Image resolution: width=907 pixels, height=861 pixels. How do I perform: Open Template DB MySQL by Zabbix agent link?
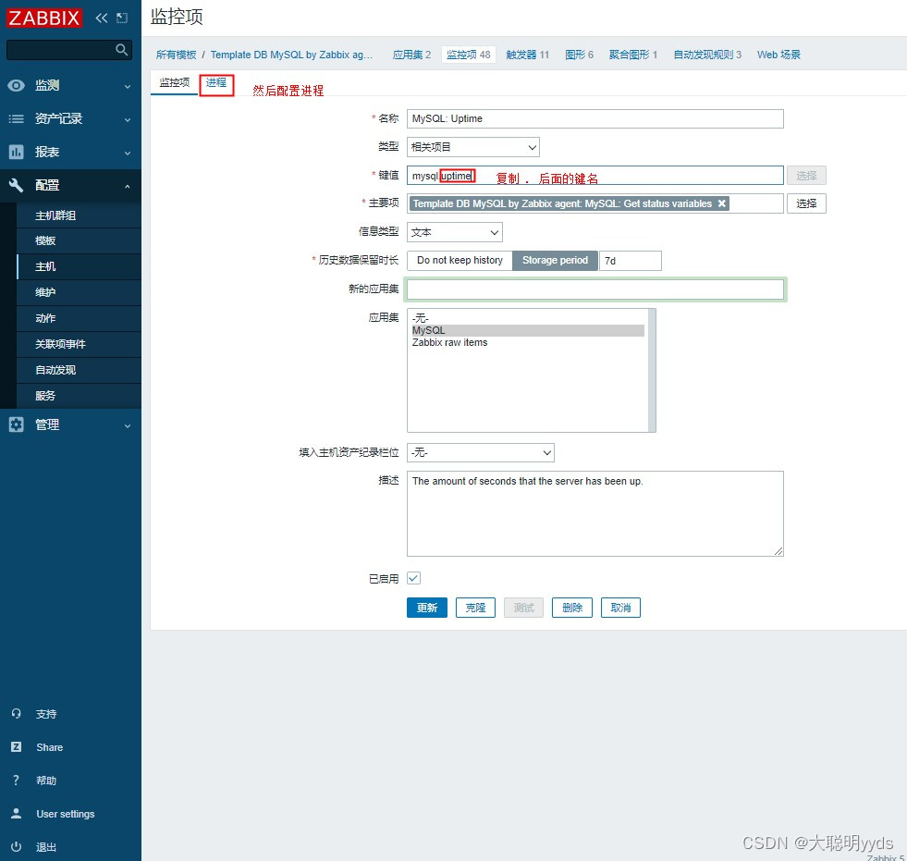pyautogui.click(x=291, y=55)
